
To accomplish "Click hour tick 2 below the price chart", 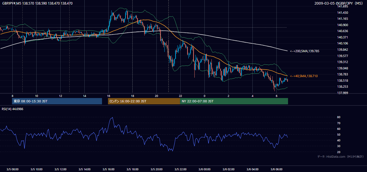I will coord(228,96).
